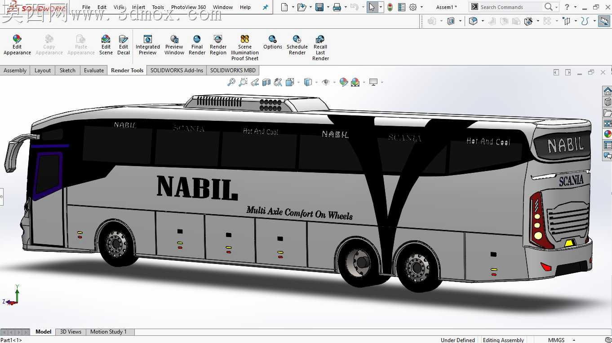Screen dimensions: 612x343
Task: Pin the menu bar
Action: click(266, 7)
